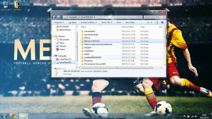Click the FIFA 14 folder icon
The image size is (212, 119).
point(82,38)
